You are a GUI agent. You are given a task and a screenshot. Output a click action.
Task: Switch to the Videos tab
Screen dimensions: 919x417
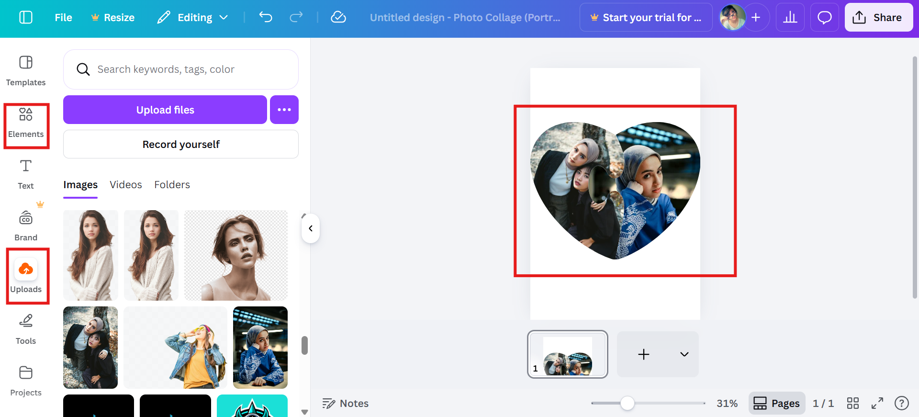(126, 185)
